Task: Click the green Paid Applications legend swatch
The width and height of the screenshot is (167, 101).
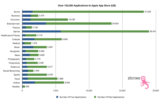Action: (95, 97)
